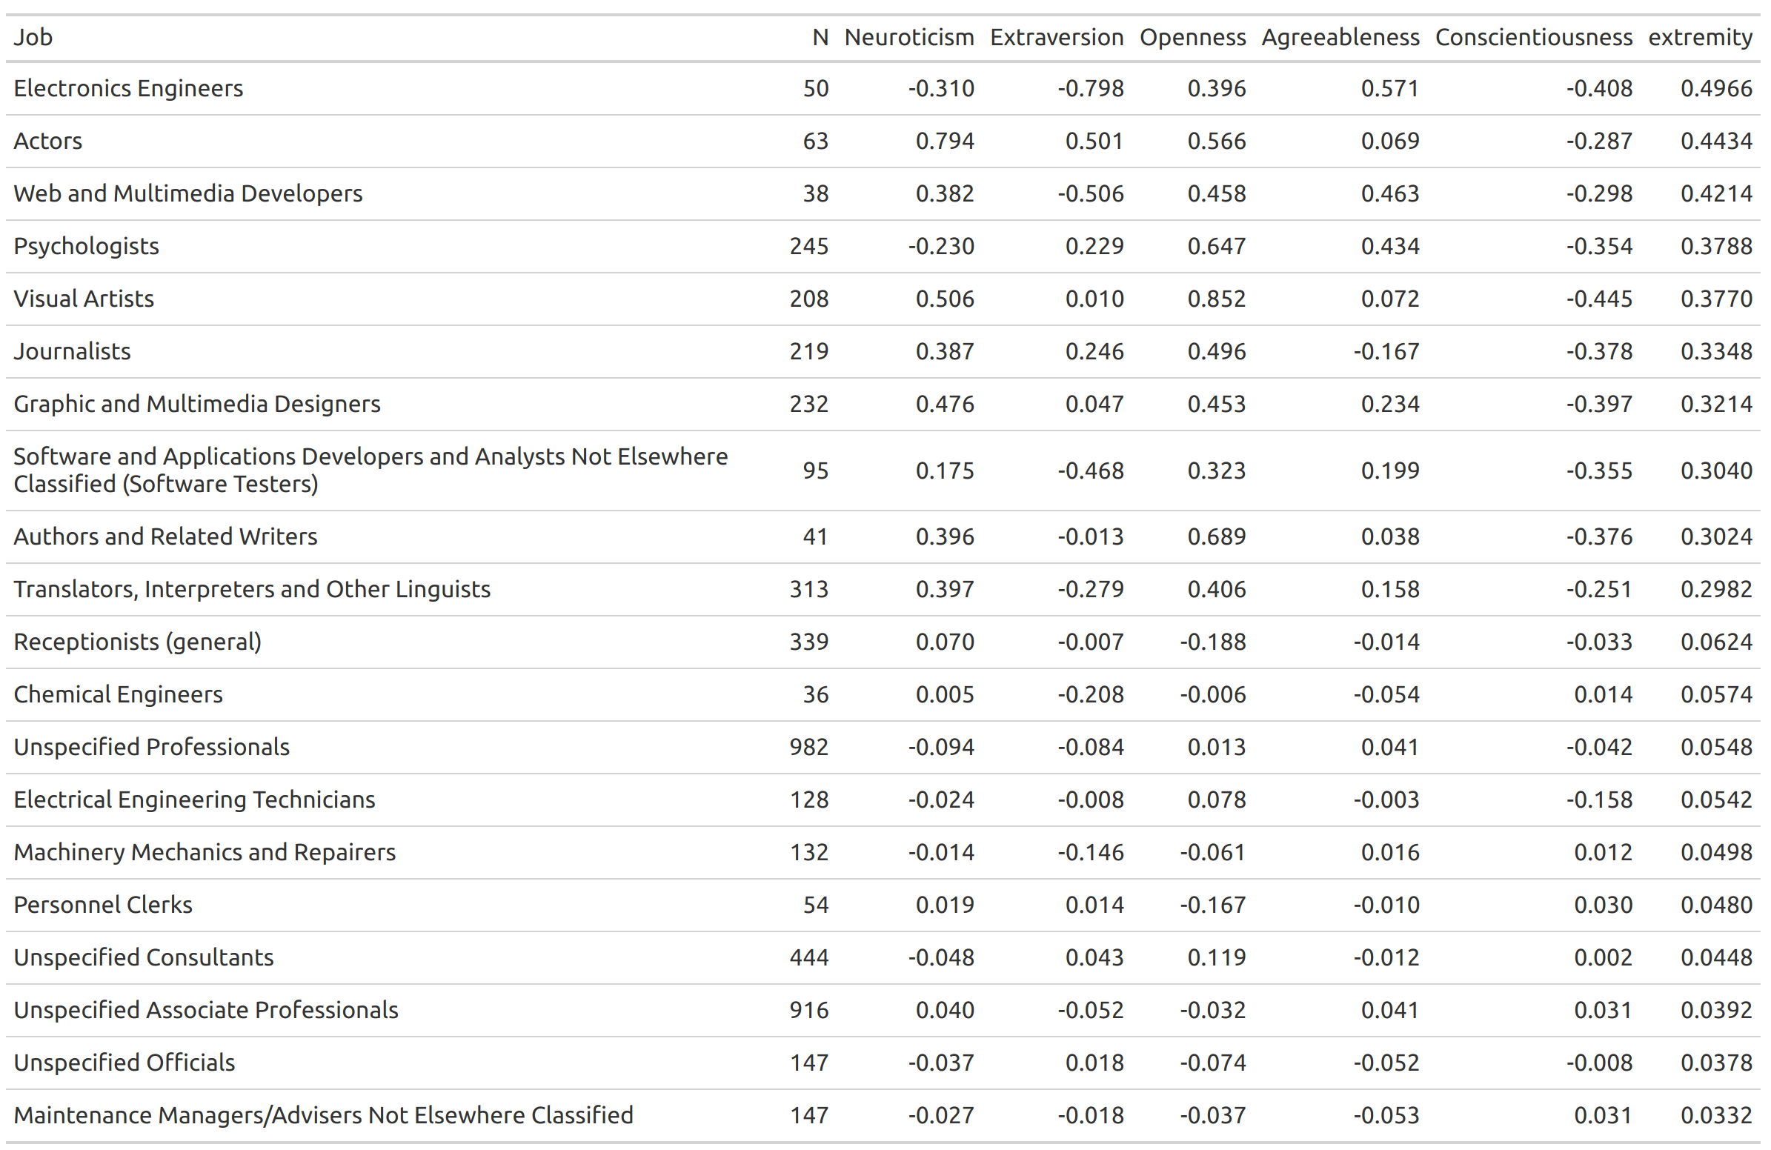Click Personnel Clerks Openness value -0.167

pyautogui.click(x=1213, y=905)
